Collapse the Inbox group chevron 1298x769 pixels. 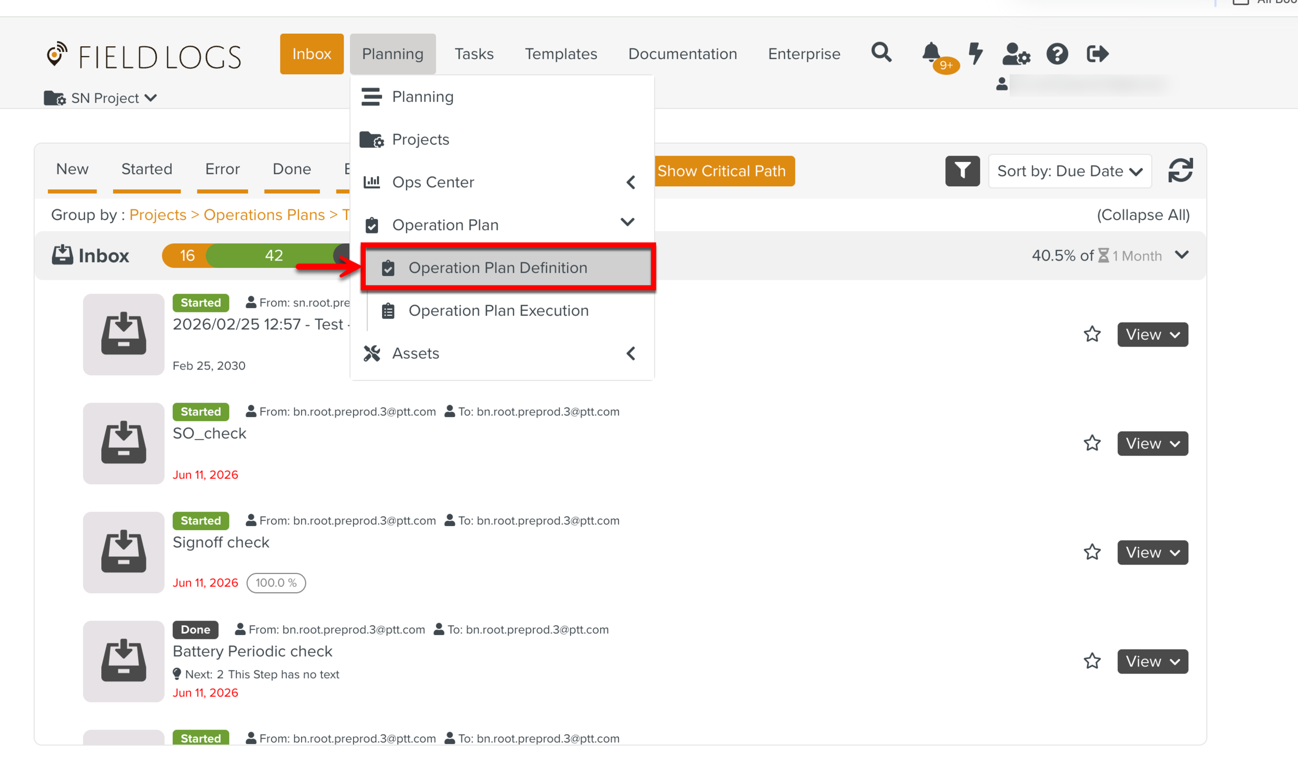point(1181,255)
